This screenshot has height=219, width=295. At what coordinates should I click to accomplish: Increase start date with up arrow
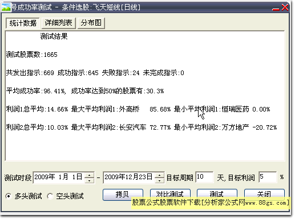89,175
